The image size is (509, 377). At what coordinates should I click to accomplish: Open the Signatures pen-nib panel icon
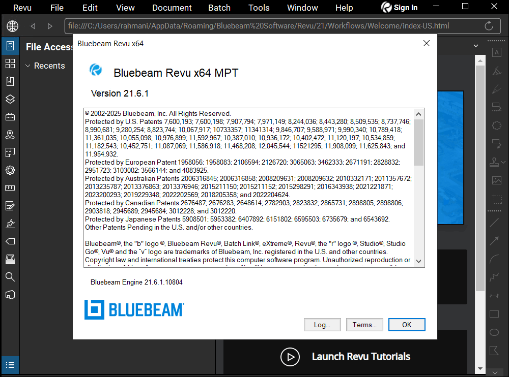point(10,224)
